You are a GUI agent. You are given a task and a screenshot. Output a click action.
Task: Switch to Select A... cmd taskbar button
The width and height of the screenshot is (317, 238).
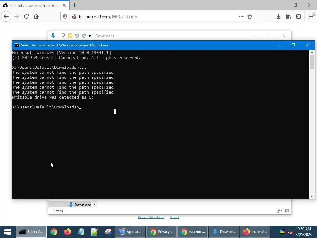(x=31, y=232)
